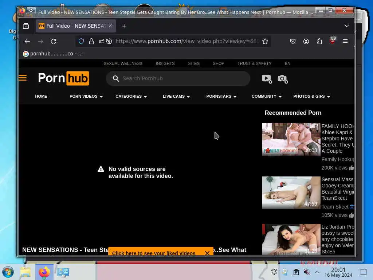Open the site's orange hamburger menu
This screenshot has height=280, width=373.
tap(23, 78)
